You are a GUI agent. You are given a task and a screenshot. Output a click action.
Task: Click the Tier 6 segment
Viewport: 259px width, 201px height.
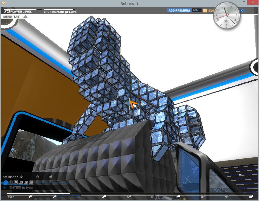[x=142, y=197]
